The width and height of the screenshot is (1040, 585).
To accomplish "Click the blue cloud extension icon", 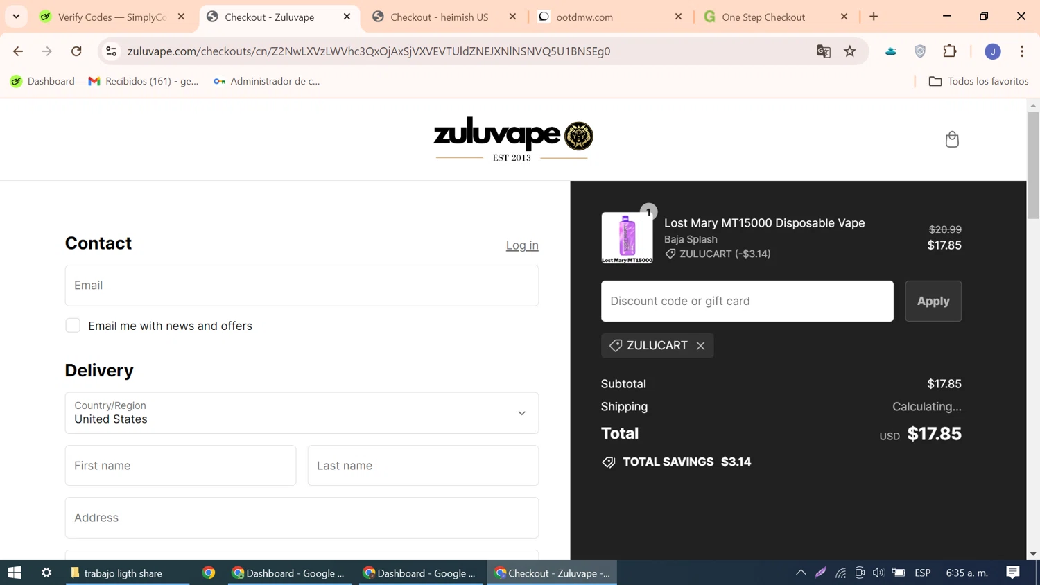I will click(x=891, y=51).
